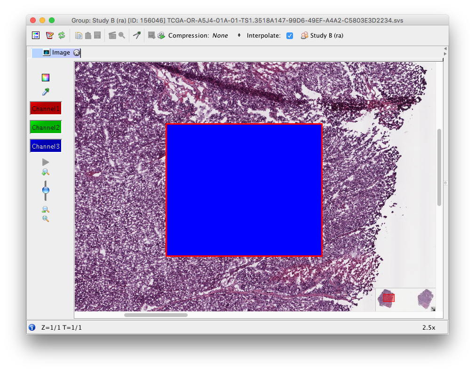Open the Compression dropdown set to None
Viewport: 475px width, 372px height.
tap(226, 35)
